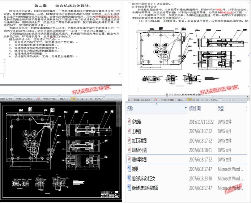Click the zoom out minus button in the right Word window
Image resolution: width=251 pixels, height=203 pixels.
[x=220, y=100]
